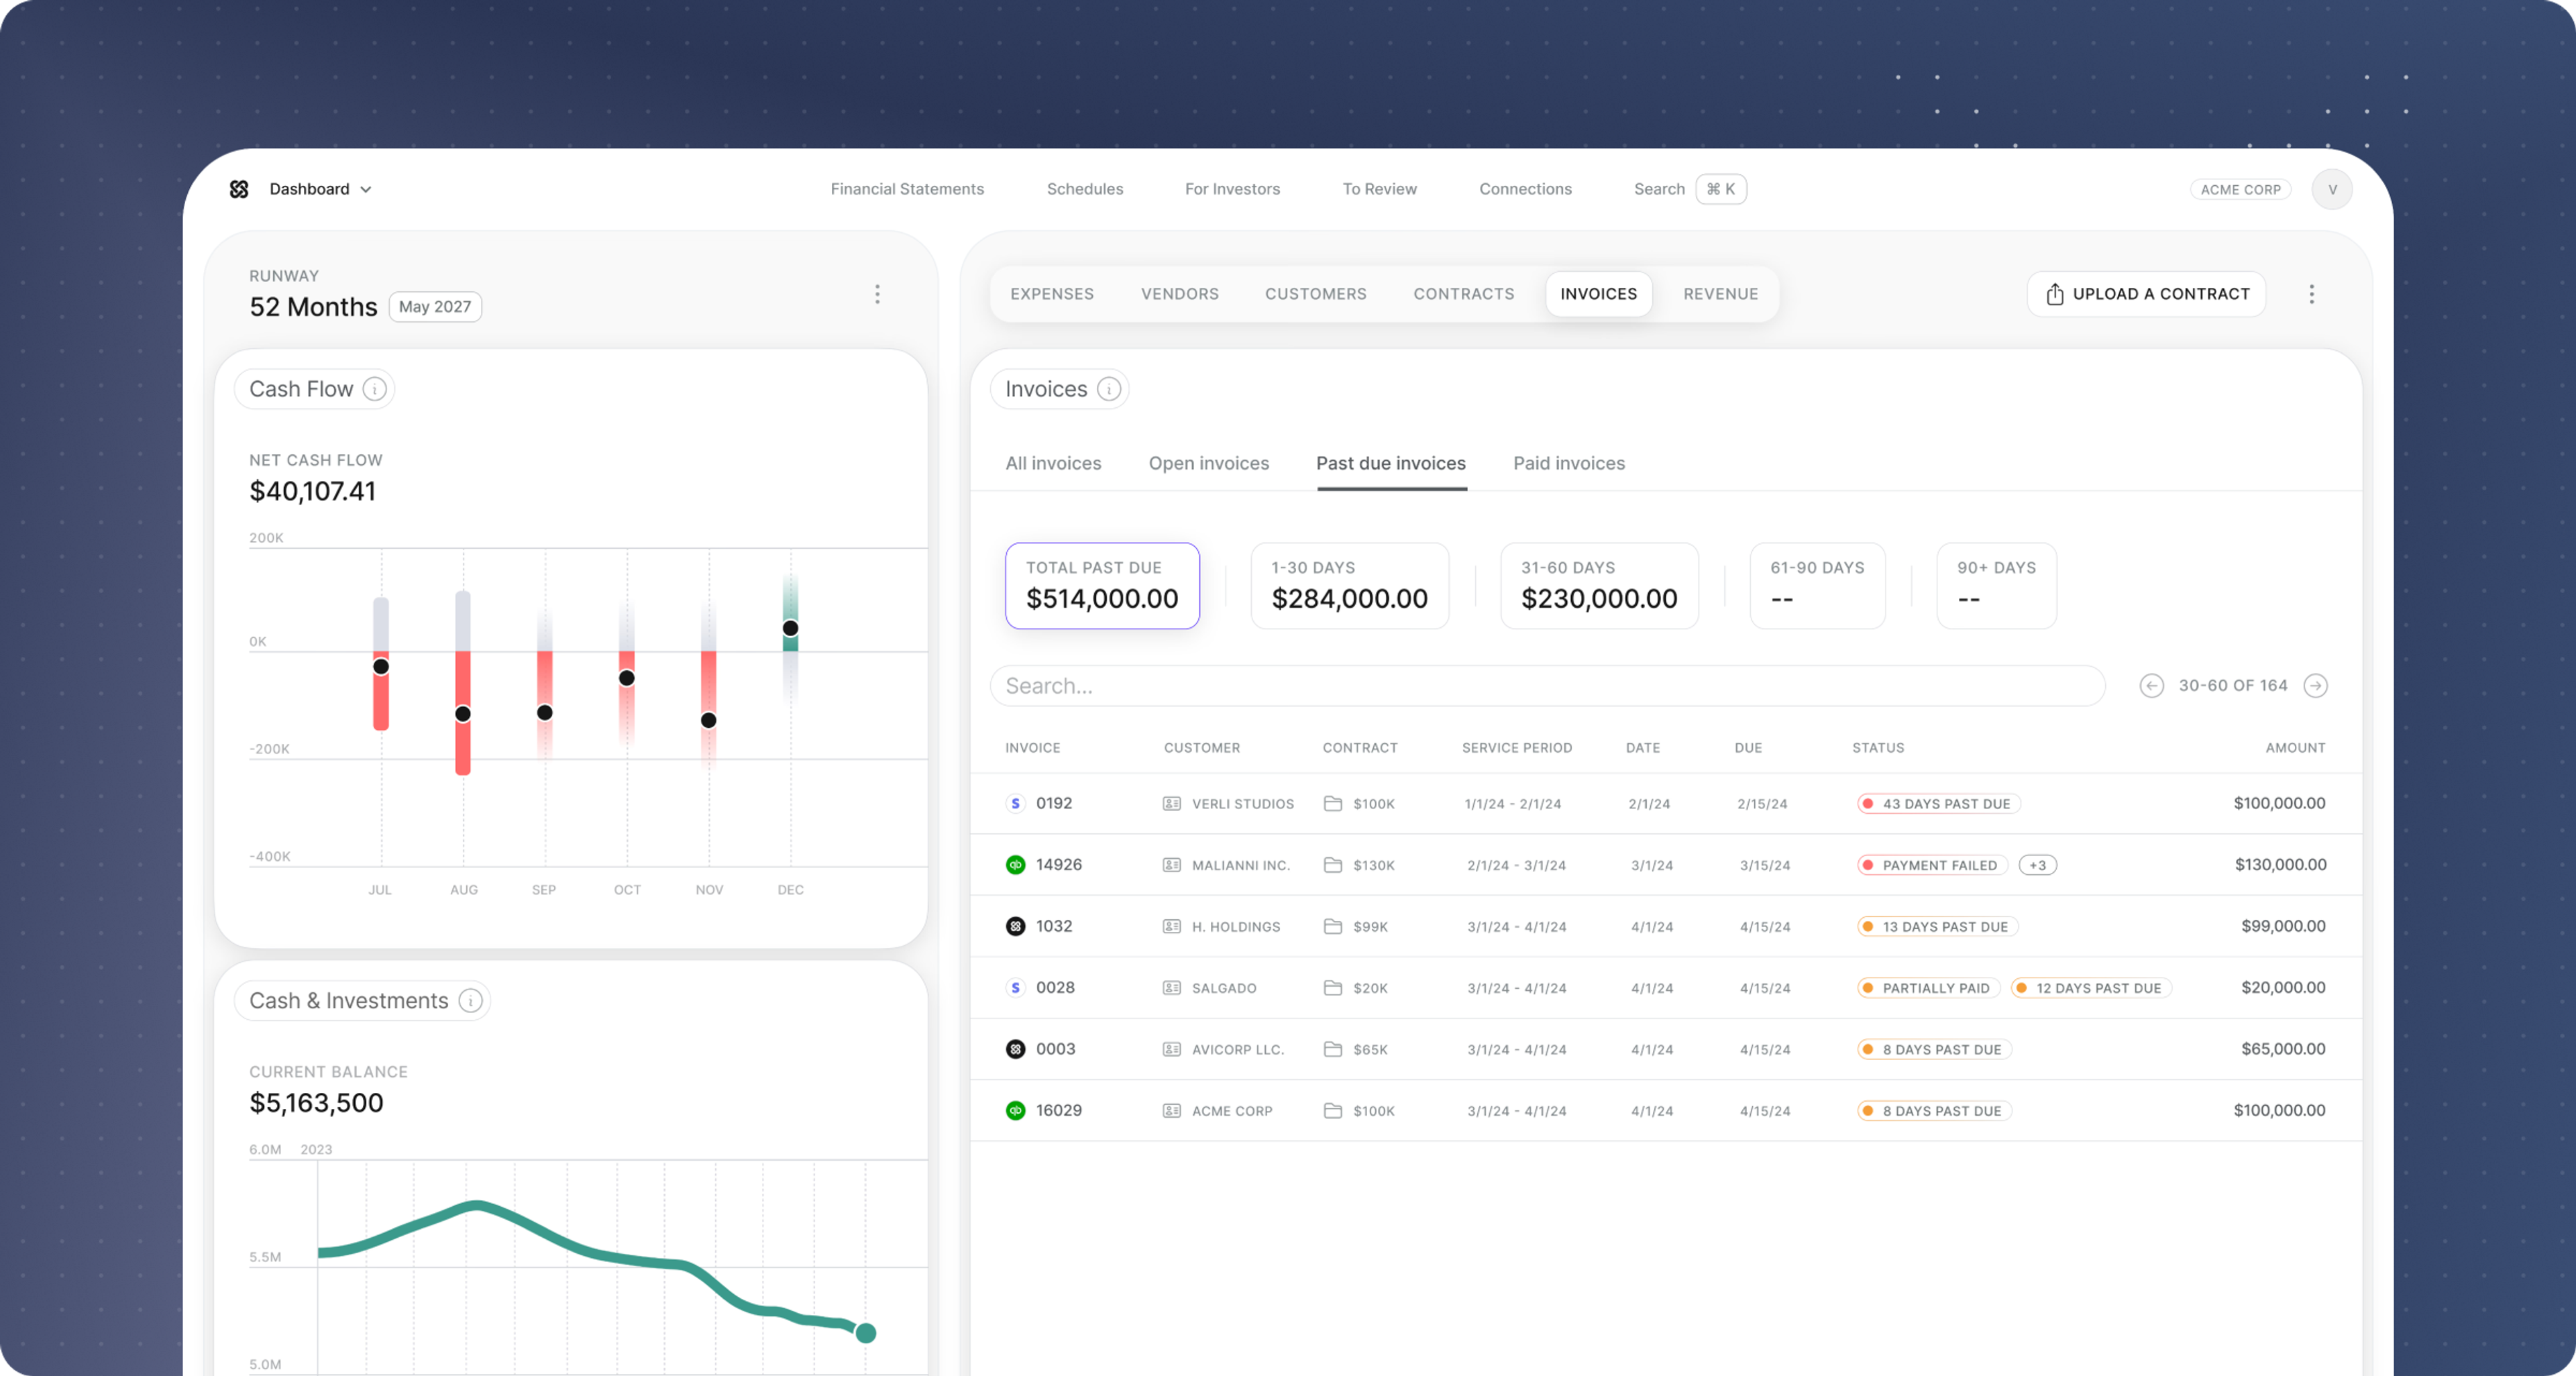Open invoice 0192 row
Image resolution: width=2576 pixels, height=1376 pixels.
pyautogui.click(x=1666, y=804)
